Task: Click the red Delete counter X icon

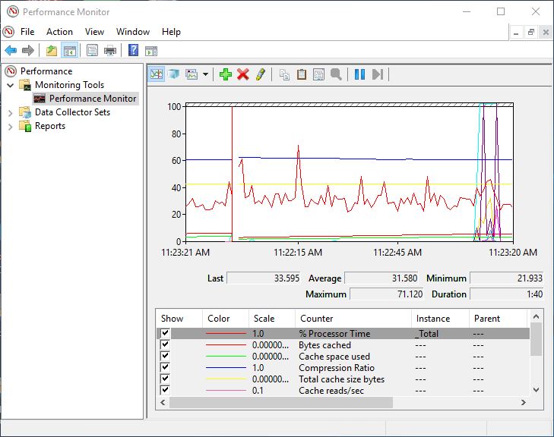Action: tap(243, 74)
